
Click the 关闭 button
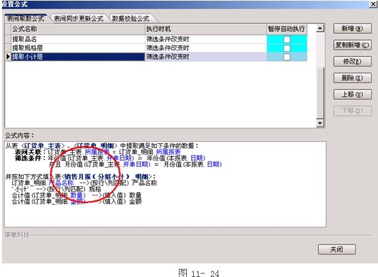coord(337,250)
